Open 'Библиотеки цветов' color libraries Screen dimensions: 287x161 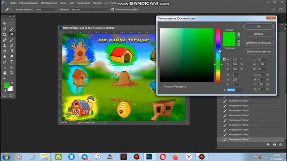[x=258, y=51]
